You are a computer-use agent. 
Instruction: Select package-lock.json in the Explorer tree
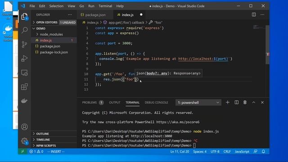pos(54,52)
